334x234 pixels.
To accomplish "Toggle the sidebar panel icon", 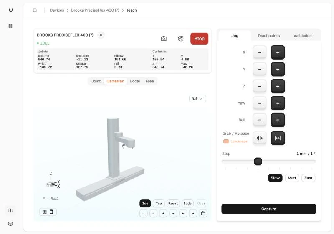I will point(35,10).
